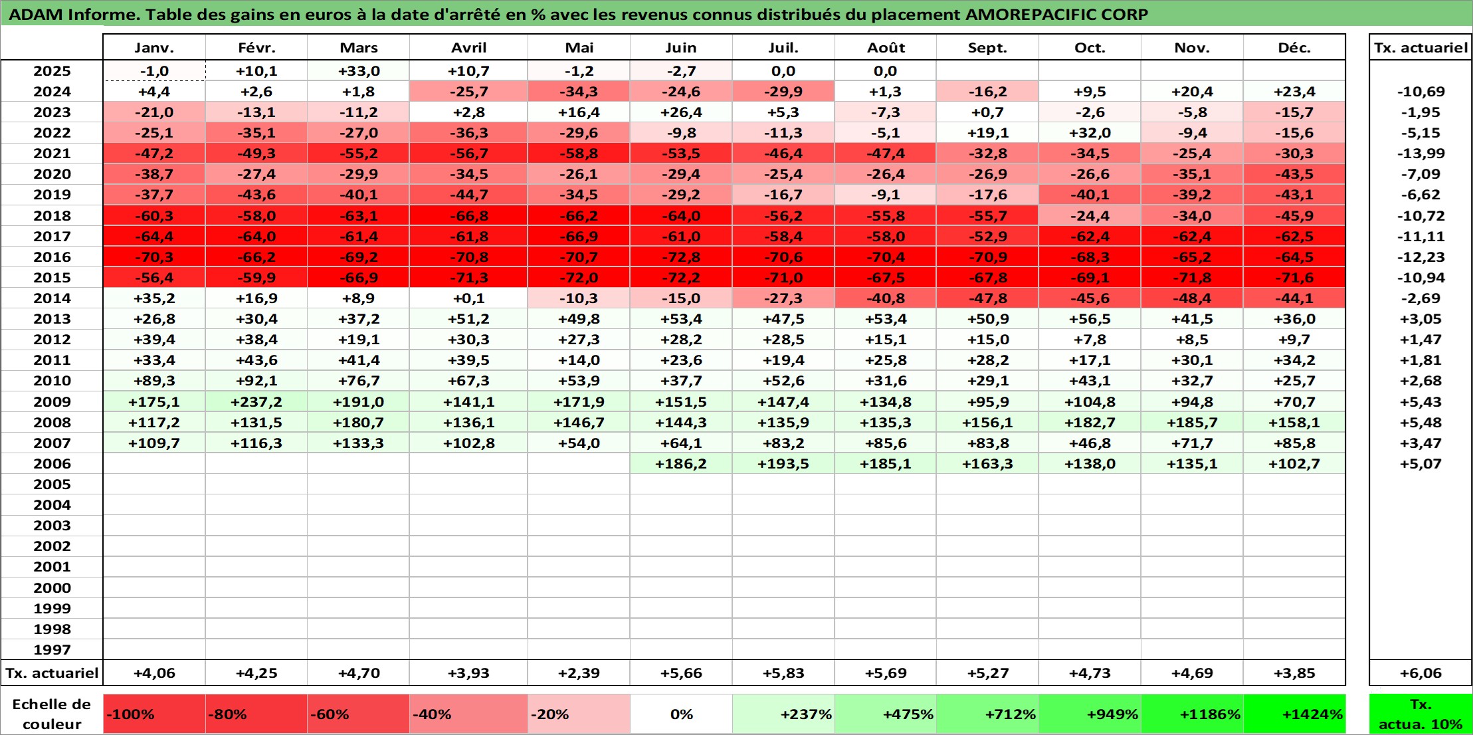Select the 2025 row label
Viewport: 1473px width, 735px height.
click(52, 71)
